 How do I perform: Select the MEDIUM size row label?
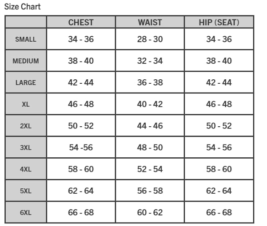click(x=26, y=61)
